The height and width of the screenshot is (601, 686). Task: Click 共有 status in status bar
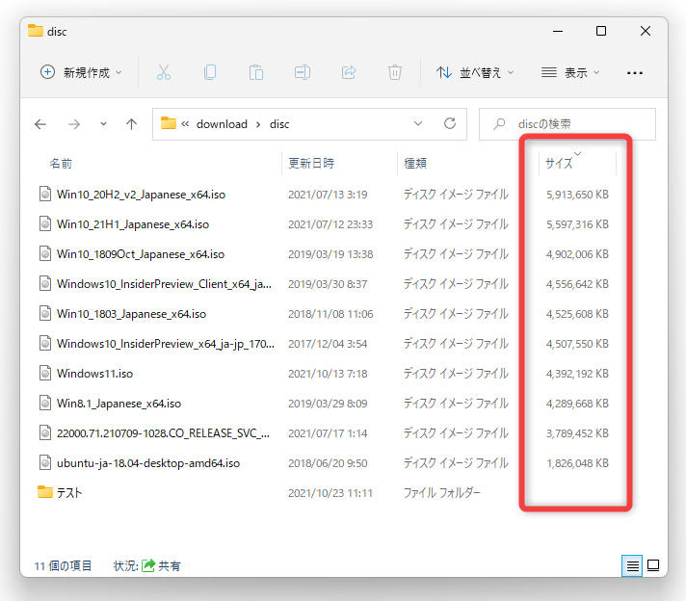(169, 566)
